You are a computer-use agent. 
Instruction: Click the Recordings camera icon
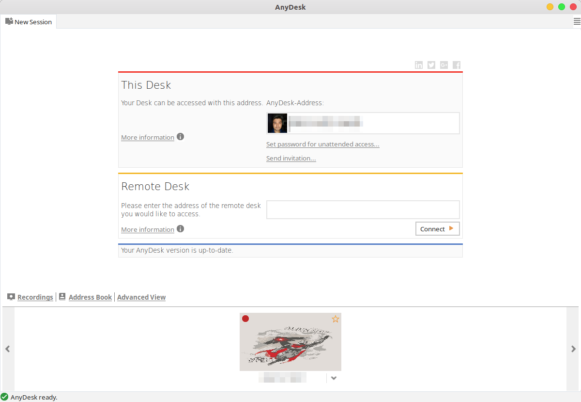pyautogui.click(x=11, y=297)
